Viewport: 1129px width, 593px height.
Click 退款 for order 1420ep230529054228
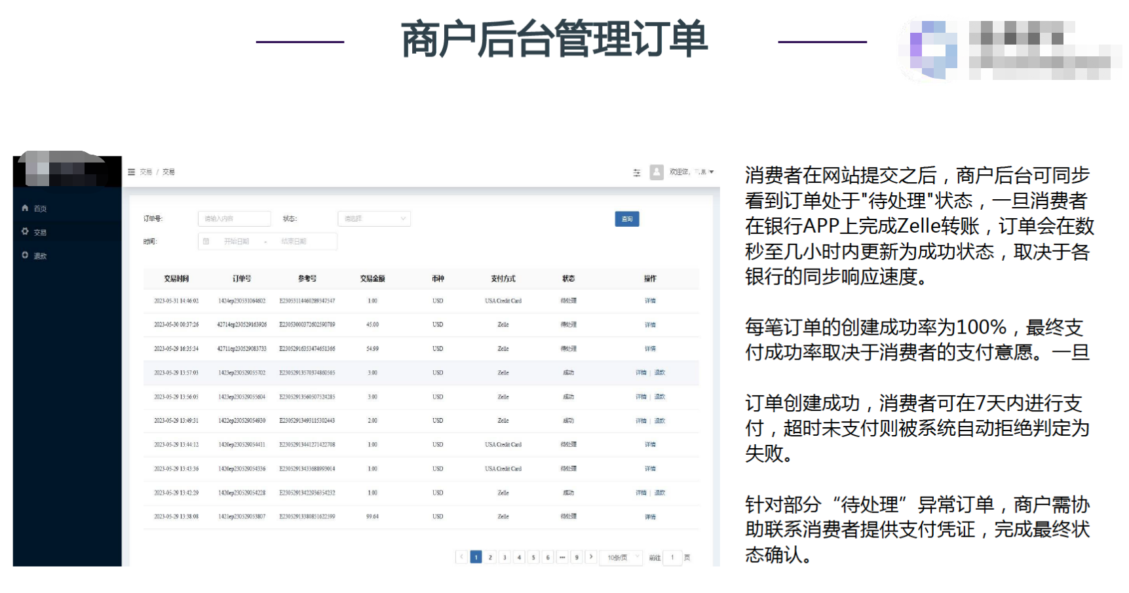point(659,493)
